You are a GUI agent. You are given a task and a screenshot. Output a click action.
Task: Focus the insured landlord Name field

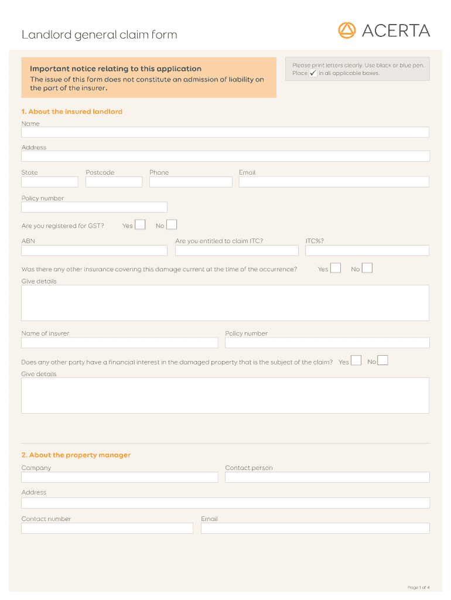click(x=225, y=132)
